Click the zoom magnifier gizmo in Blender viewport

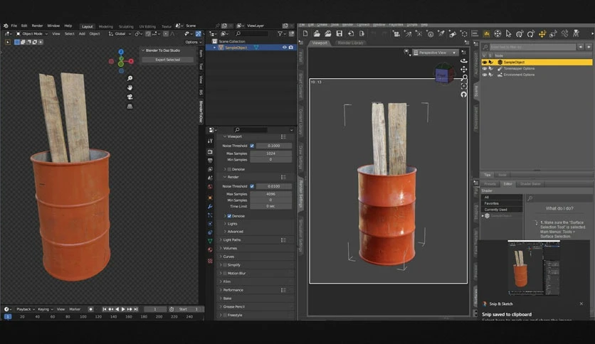(130, 78)
